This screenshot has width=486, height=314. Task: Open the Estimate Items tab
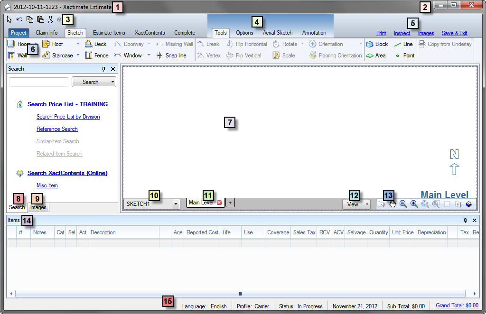109,33
